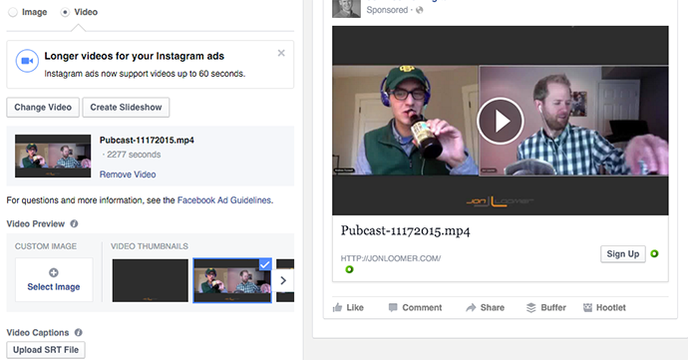This screenshot has height=360, width=688.
Task: Click the Upload SRT File button
Action: (x=46, y=350)
